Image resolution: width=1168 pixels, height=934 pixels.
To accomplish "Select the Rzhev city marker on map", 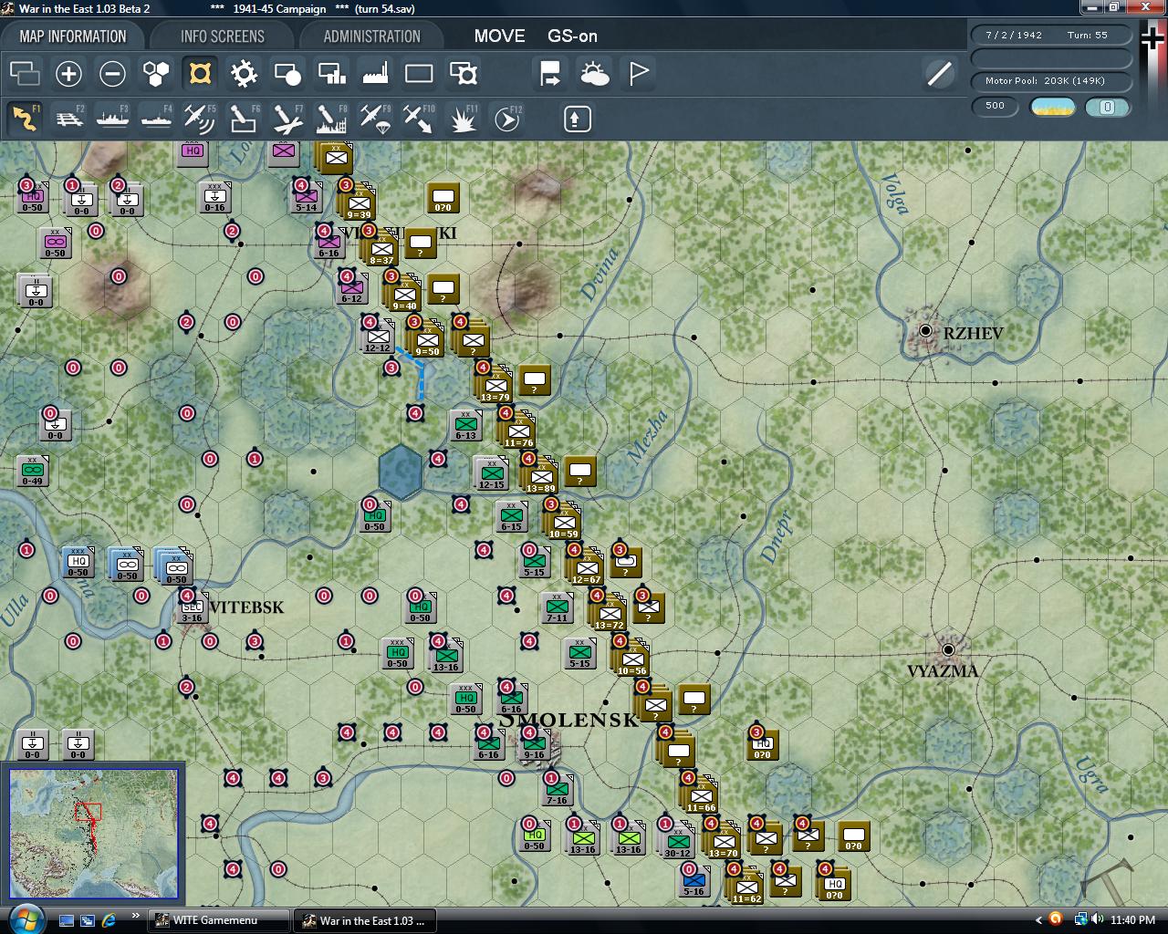I will click(x=926, y=331).
